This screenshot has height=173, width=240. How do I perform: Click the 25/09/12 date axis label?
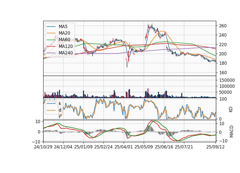215,147
